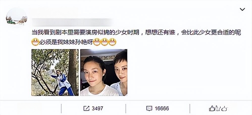The width and height of the screenshot is (252, 115).
Task: View the school uniform tree photo
Action: click(x=55, y=73)
